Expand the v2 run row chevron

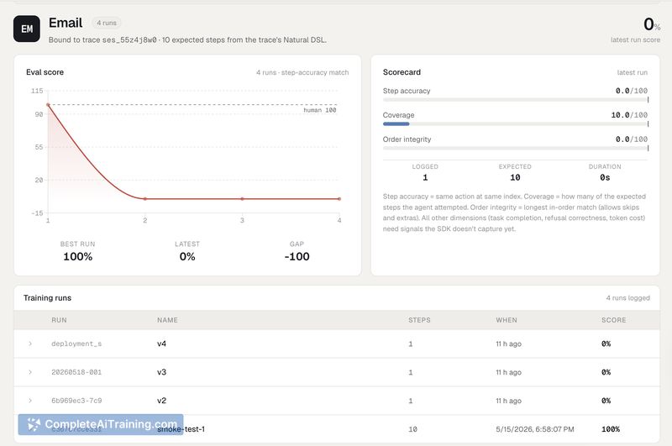tap(30, 401)
